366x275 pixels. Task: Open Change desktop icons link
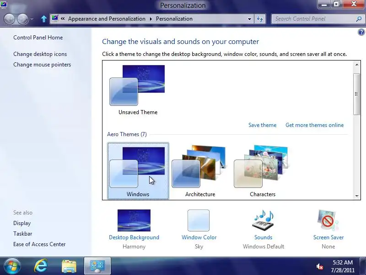pyautogui.click(x=40, y=54)
